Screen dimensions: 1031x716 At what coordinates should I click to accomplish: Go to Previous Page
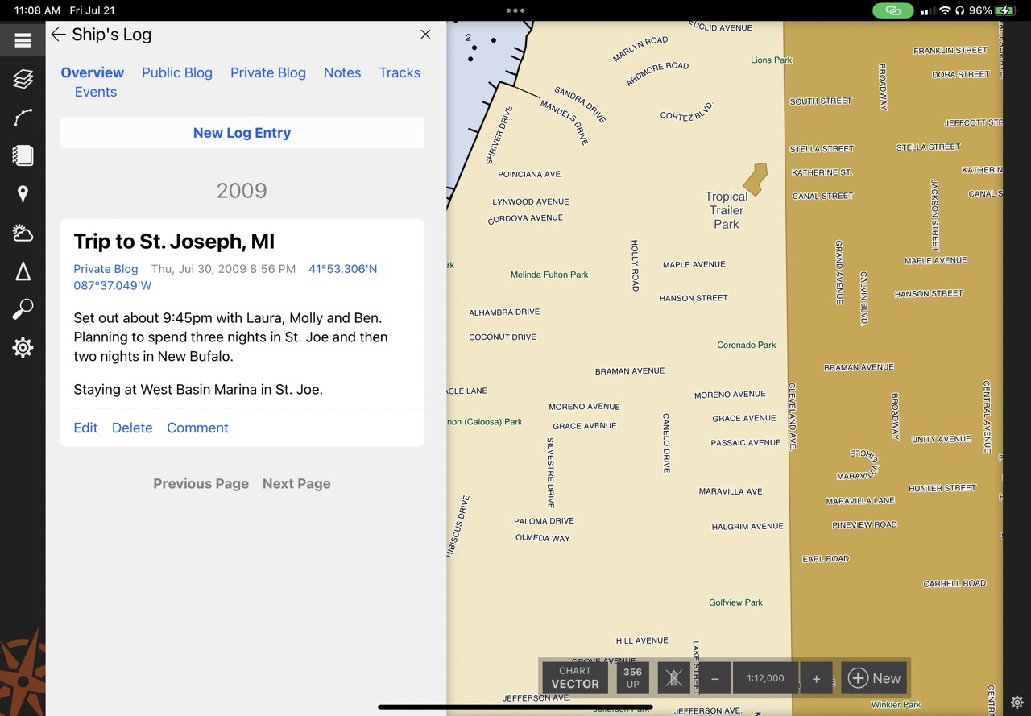pos(201,483)
